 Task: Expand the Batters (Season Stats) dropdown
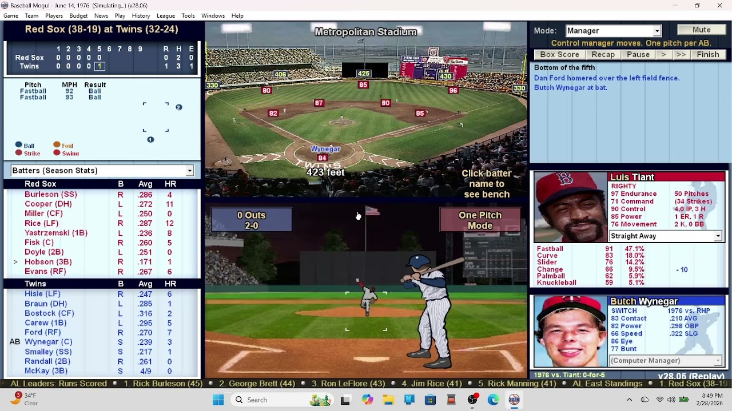(102, 171)
